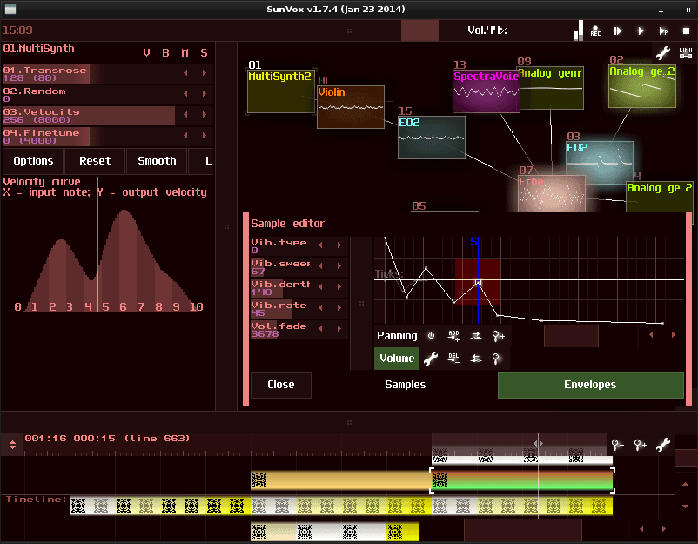Open timeline wrench settings
The height and width of the screenshot is (544, 698).
pos(663,445)
